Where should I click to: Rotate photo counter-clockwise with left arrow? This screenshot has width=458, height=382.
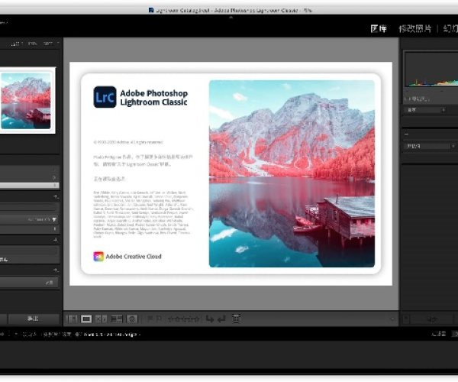point(210,319)
